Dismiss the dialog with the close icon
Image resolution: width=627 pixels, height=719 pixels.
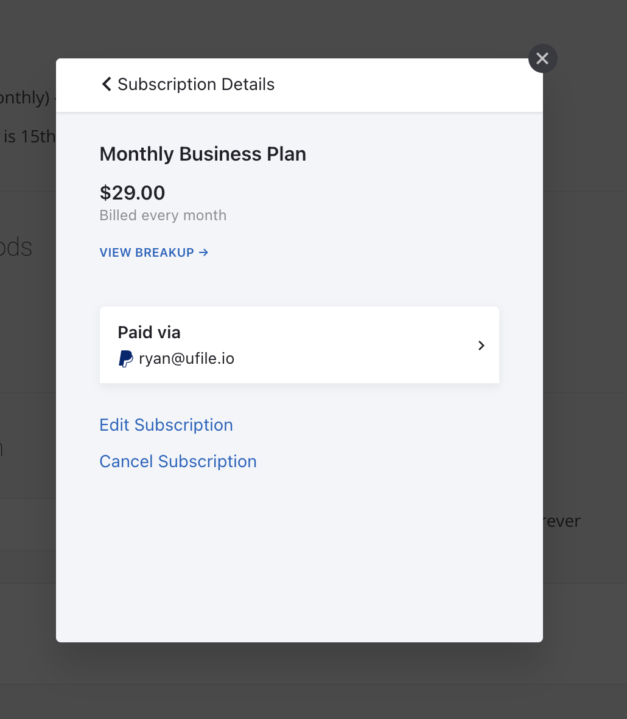(542, 58)
